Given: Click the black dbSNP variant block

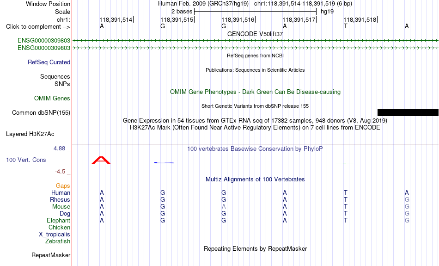Looking at the screenshot, I should point(408,113).
